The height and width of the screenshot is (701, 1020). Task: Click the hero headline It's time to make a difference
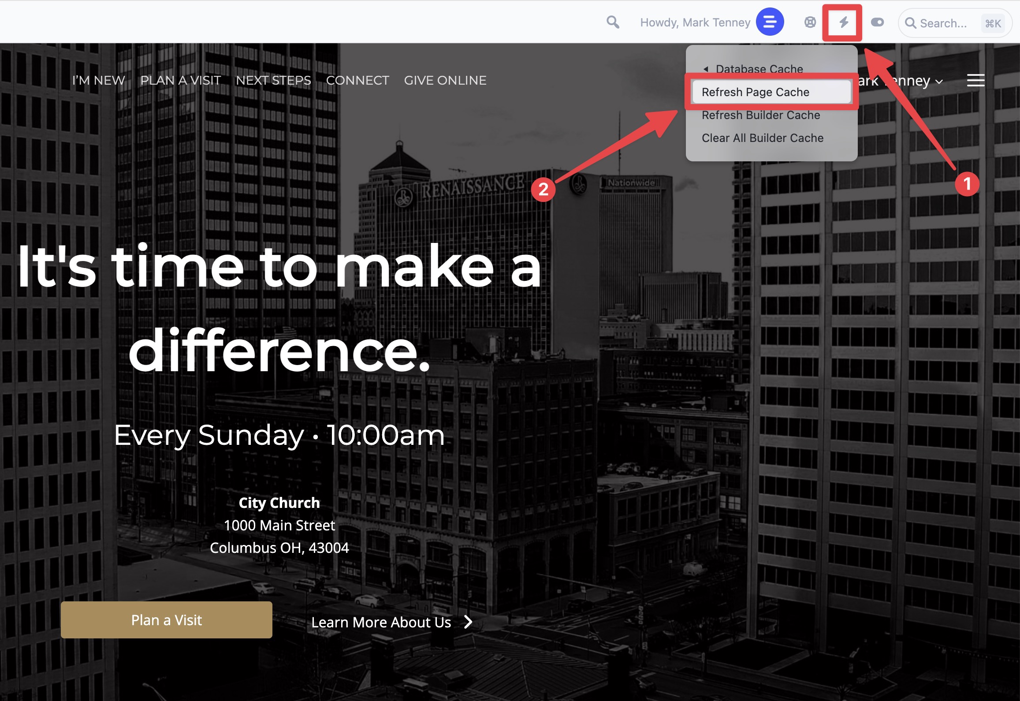[279, 308]
